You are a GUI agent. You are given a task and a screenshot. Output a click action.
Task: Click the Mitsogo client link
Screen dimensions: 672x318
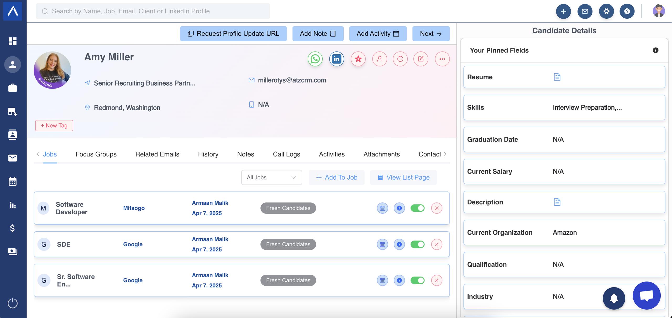click(134, 208)
